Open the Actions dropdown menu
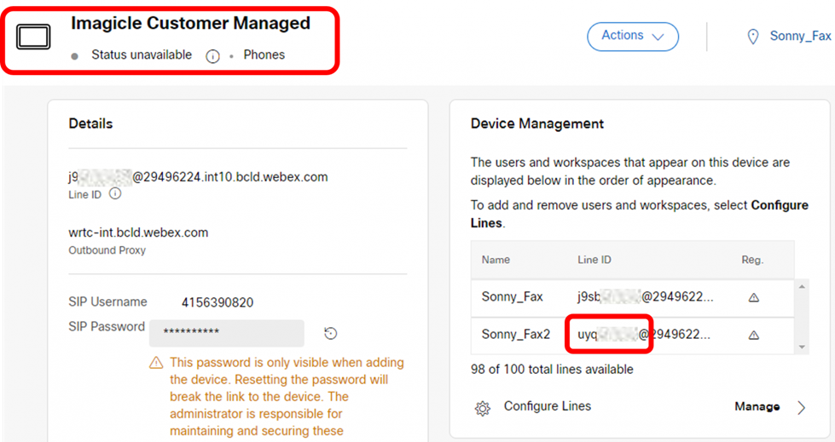The width and height of the screenshot is (835, 442). 632,36
